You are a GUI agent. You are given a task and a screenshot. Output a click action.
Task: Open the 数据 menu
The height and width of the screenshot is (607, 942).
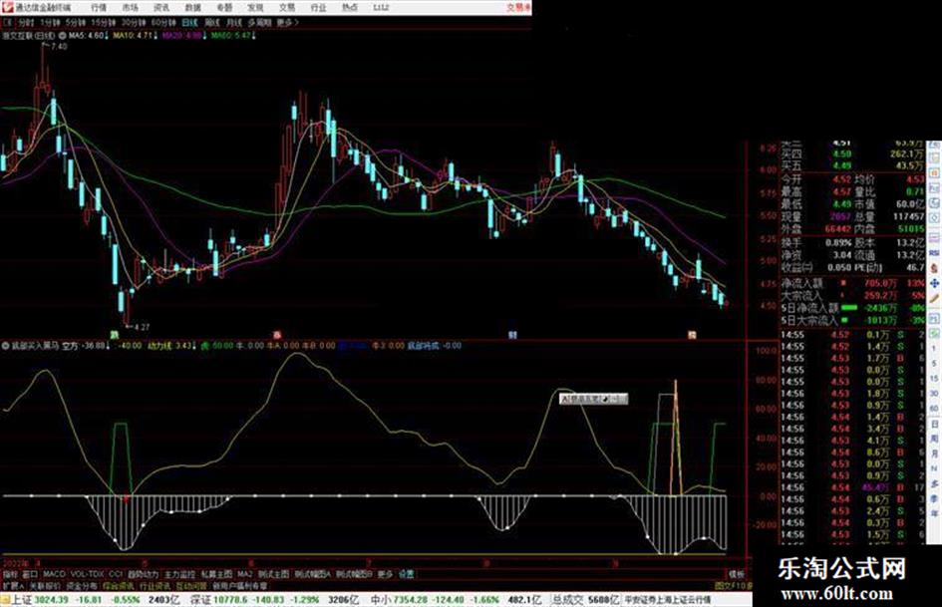click(192, 7)
